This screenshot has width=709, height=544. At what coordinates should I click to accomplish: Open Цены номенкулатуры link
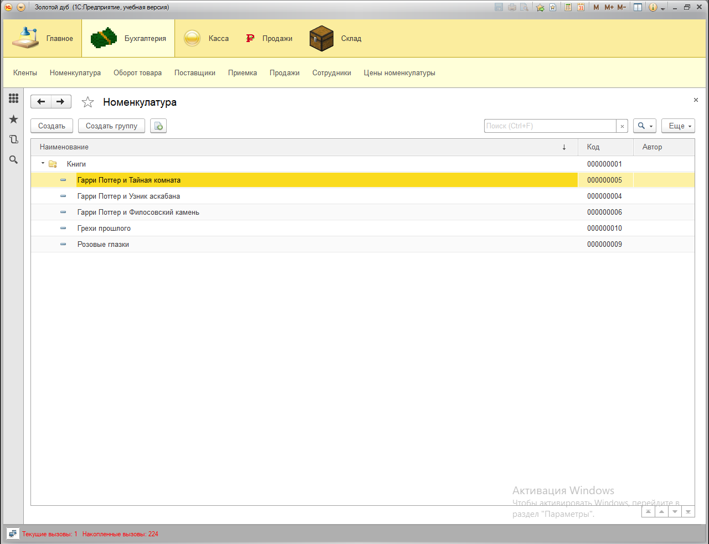[x=399, y=72]
